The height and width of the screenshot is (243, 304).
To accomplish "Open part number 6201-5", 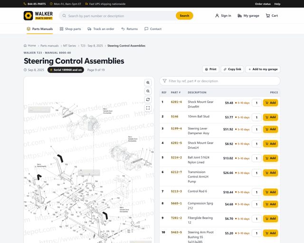I will coord(176,143).
